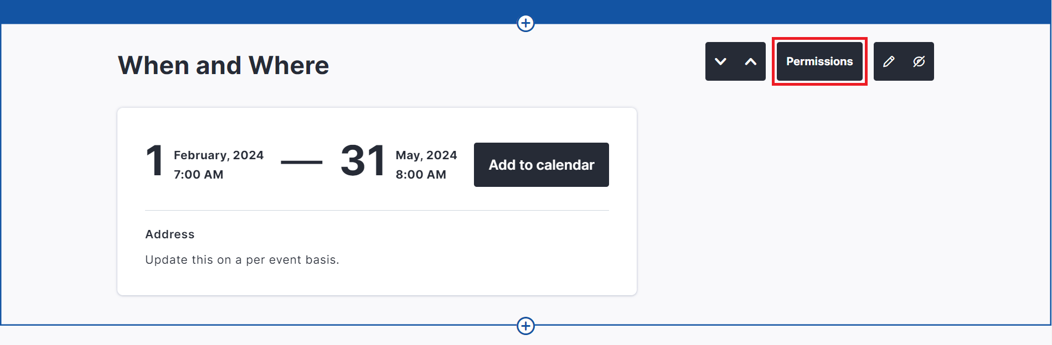This screenshot has width=1052, height=345.
Task: Click the May, 2024 end date text
Action: pyautogui.click(x=426, y=155)
